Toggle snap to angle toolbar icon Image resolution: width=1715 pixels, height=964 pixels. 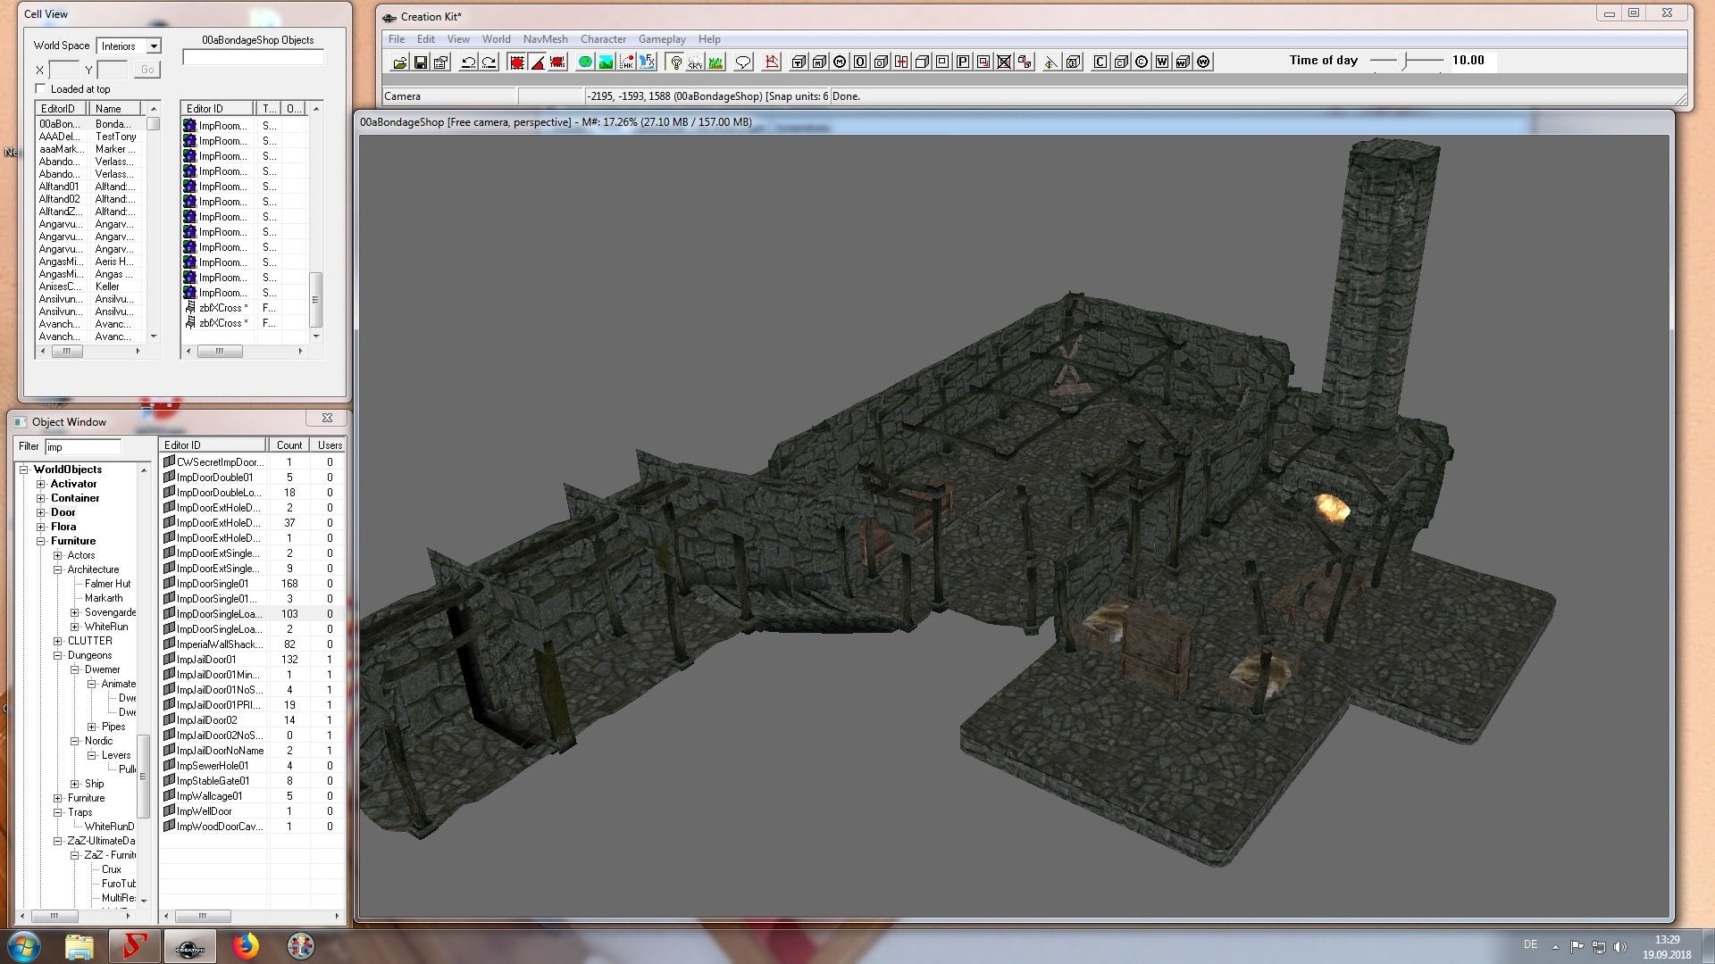(x=537, y=62)
